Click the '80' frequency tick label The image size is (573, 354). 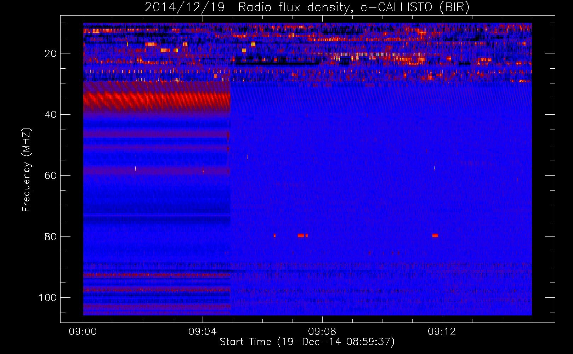pyautogui.click(x=51, y=236)
